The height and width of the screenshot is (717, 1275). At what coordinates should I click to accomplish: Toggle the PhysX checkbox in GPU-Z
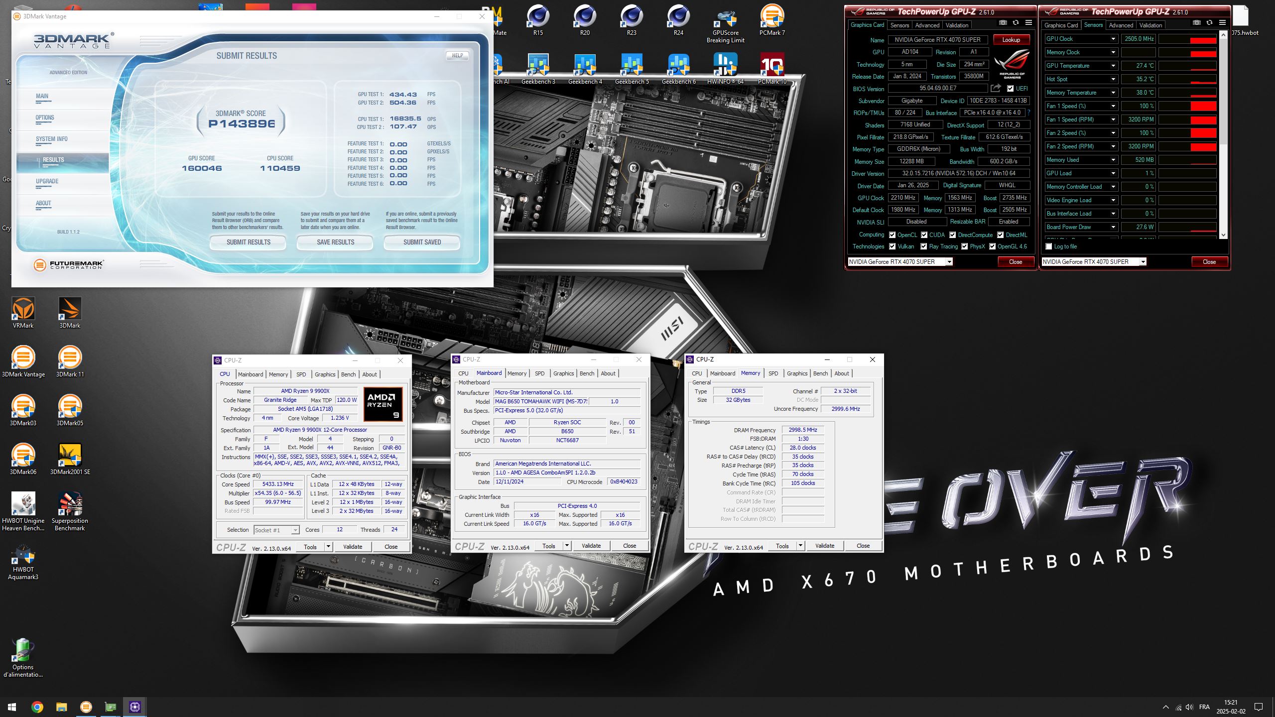coord(964,246)
